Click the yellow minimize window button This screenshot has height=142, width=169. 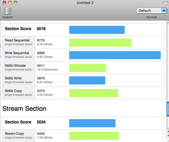click(10, 3)
